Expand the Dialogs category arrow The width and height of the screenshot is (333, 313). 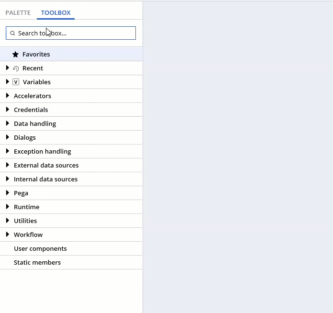pos(8,137)
